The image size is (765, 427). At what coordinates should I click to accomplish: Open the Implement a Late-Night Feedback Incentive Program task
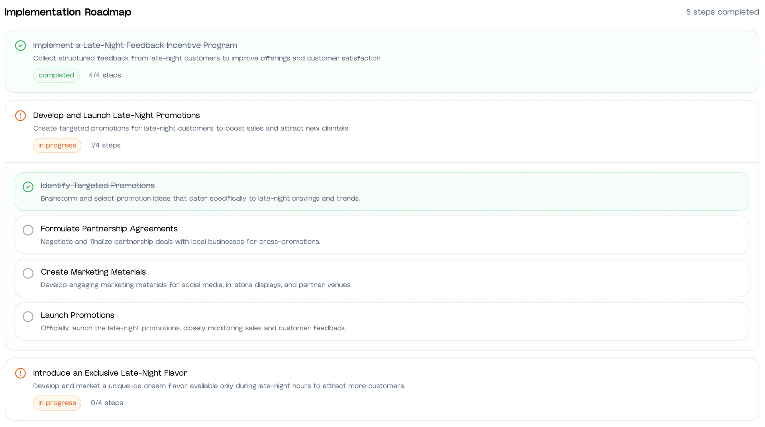[135, 45]
